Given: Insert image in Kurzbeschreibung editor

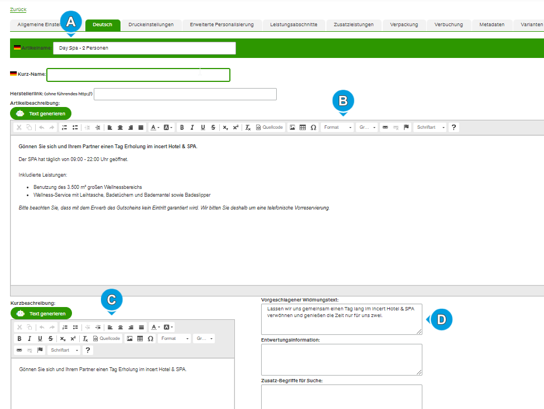Looking at the screenshot, I should click(x=130, y=339).
